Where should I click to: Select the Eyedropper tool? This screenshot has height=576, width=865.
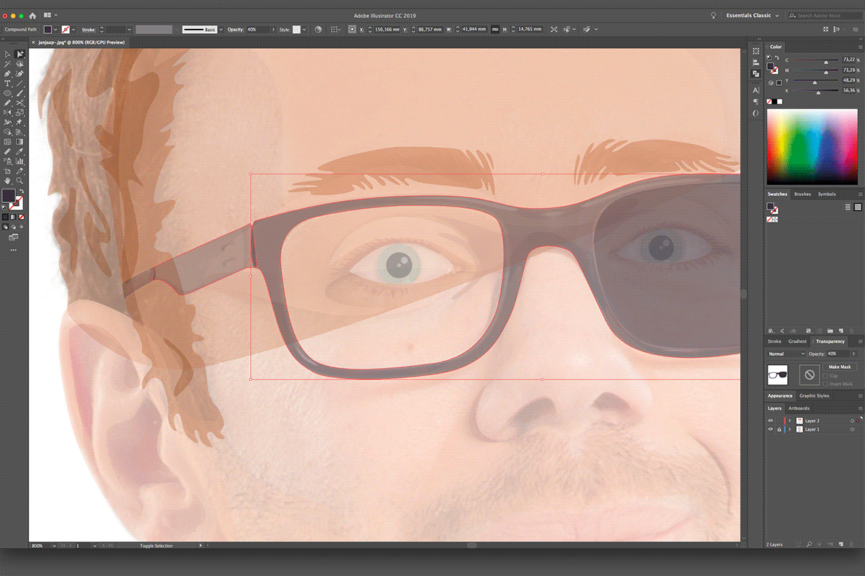(19, 151)
